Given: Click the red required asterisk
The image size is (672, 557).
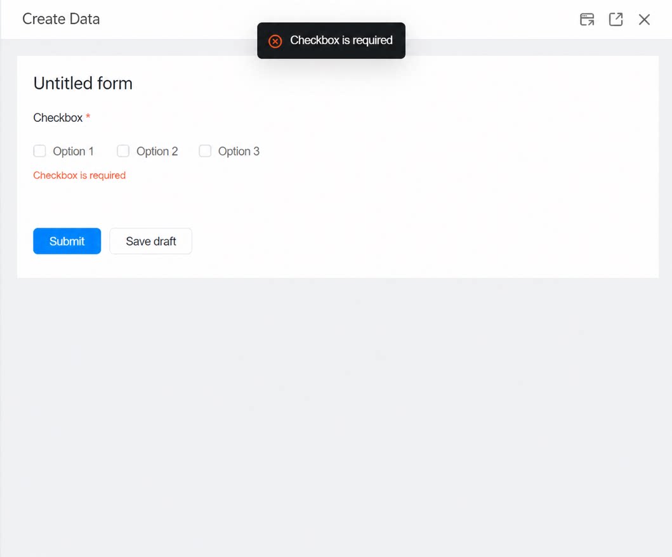Looking at the screenshot, I should [88, 117].
